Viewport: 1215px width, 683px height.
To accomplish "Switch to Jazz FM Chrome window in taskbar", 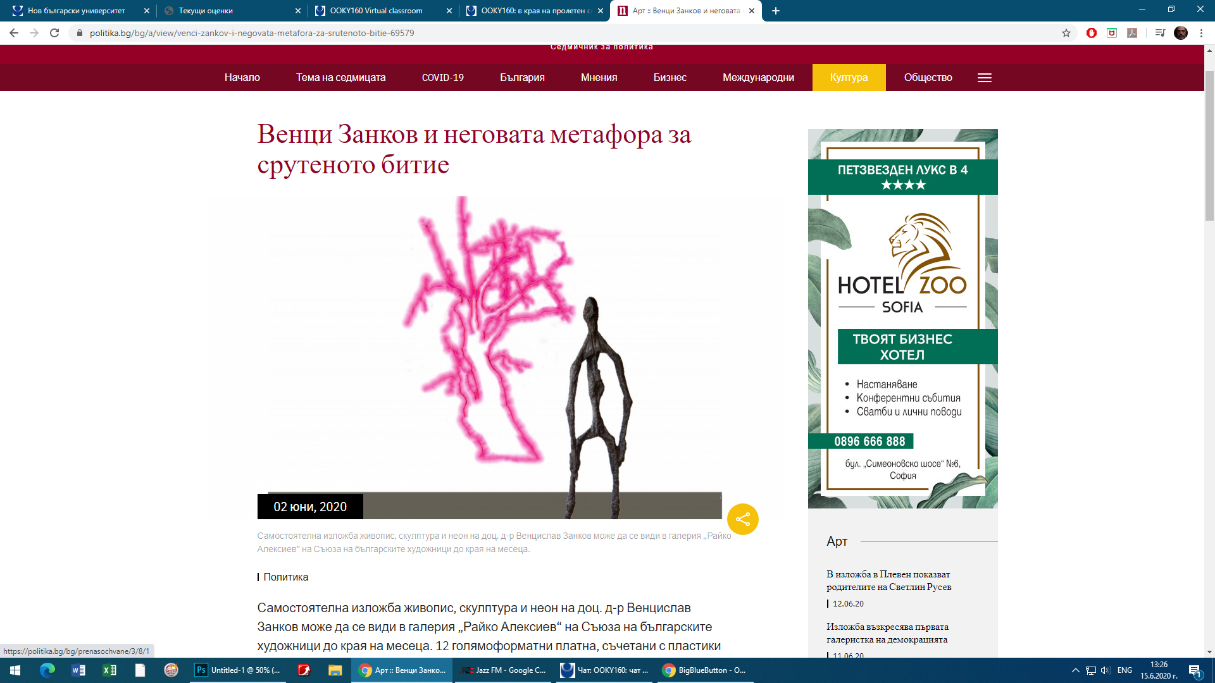I will (x=504, y=670).
